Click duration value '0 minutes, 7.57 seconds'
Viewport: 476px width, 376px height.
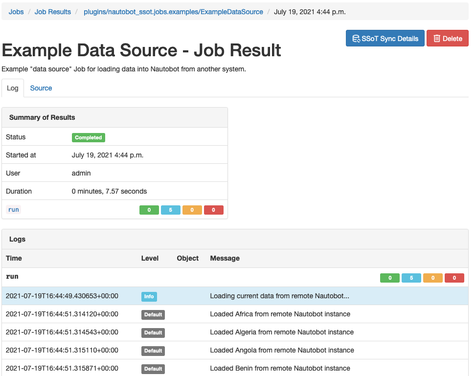109,191
